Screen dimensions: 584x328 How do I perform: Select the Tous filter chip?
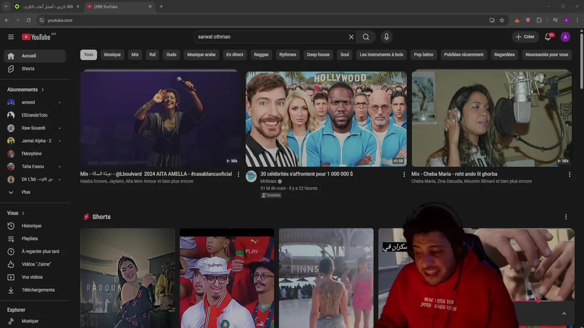89,55
